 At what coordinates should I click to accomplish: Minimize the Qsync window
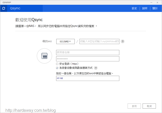point(151,3)
